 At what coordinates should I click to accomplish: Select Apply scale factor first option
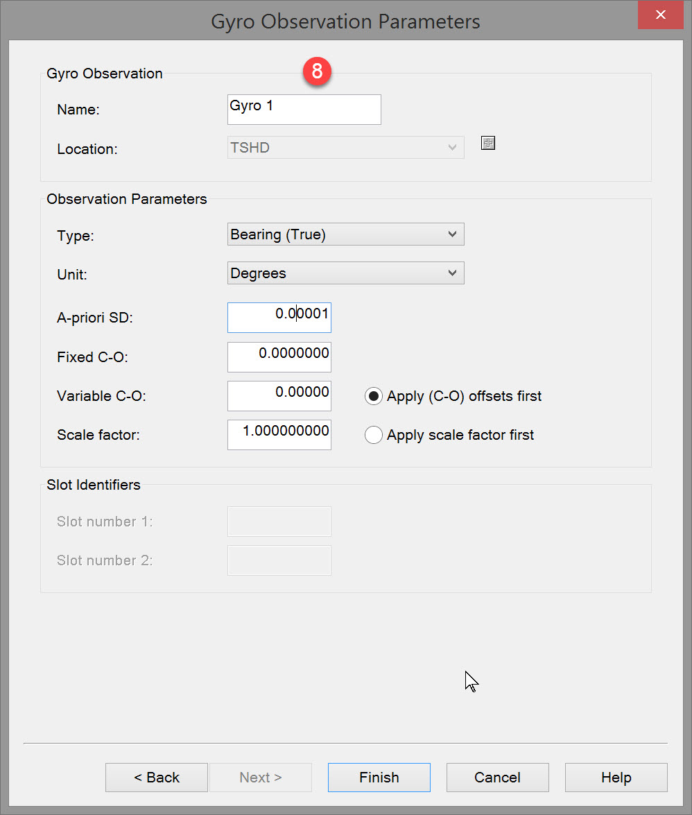(374, 436)
